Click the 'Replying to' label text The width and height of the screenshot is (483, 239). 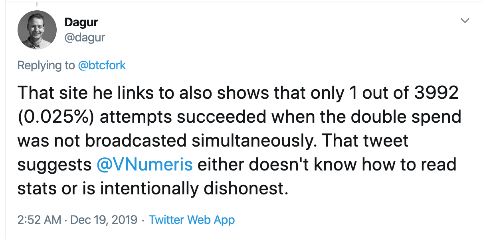click(x=46, y=65)
